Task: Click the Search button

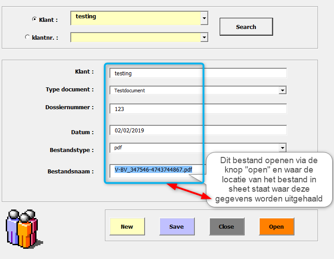Action: coord(246,27)
